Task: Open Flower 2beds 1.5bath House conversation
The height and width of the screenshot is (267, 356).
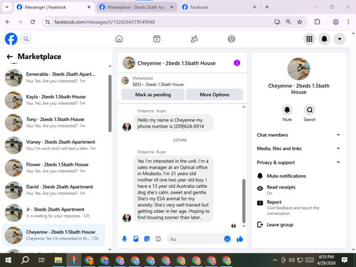Action: coord(54,167)
